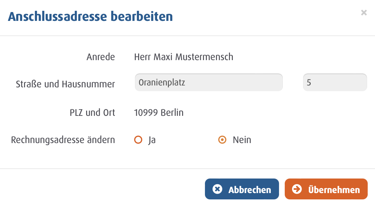Click the PLZ und Ort label
375x207 pixels.
point(92,113)
